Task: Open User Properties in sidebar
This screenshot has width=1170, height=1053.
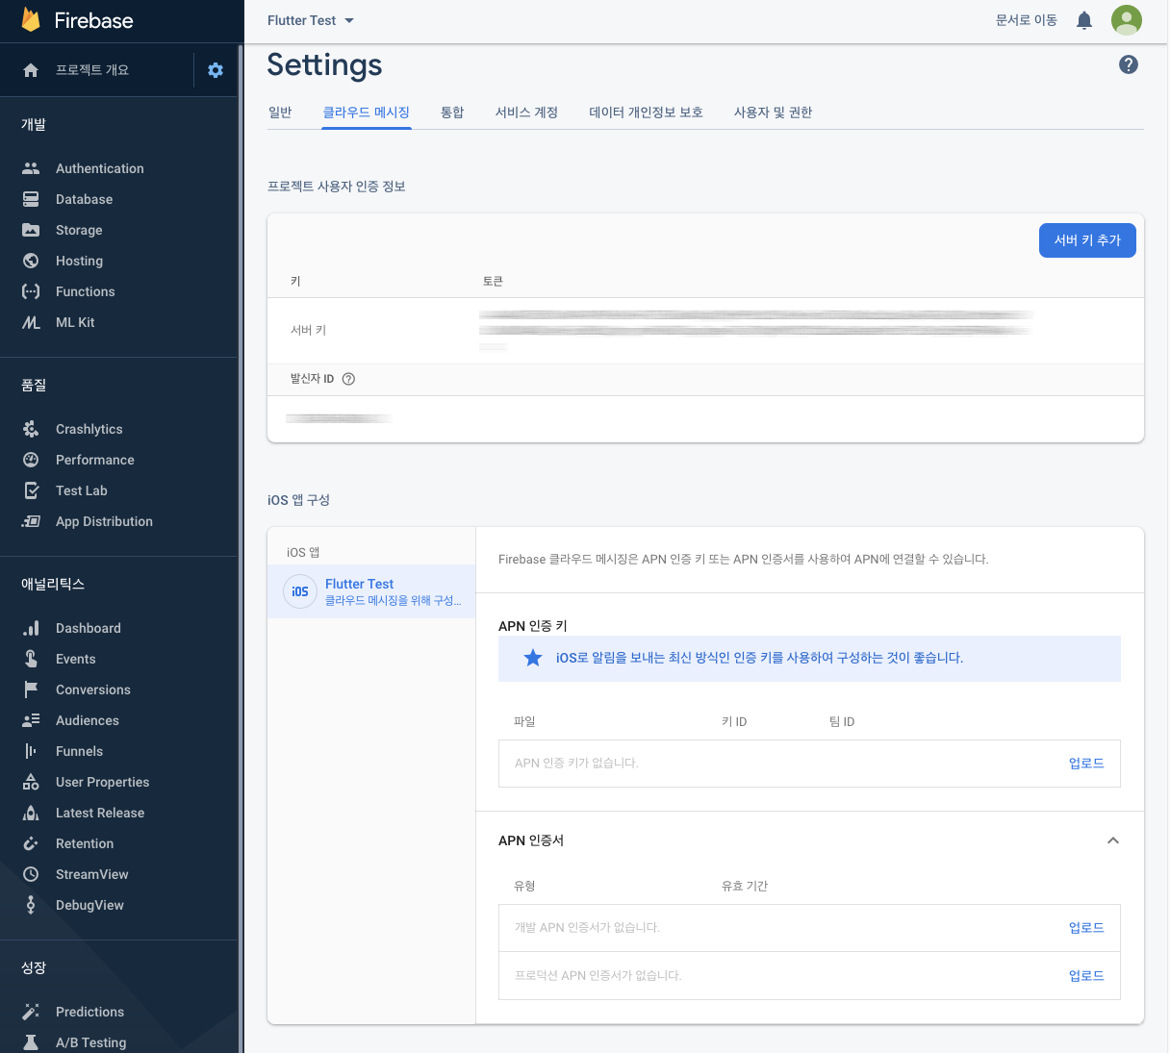Action: 103,782
